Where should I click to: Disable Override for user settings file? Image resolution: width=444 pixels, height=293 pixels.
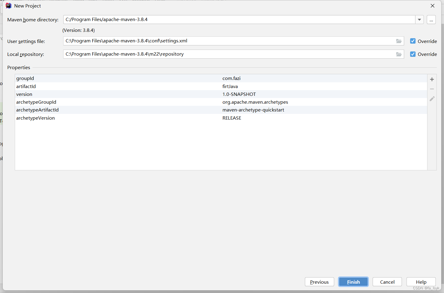coord(412,41)
